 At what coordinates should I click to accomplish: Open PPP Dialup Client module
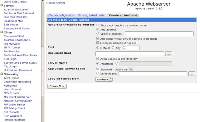point(14,109)
